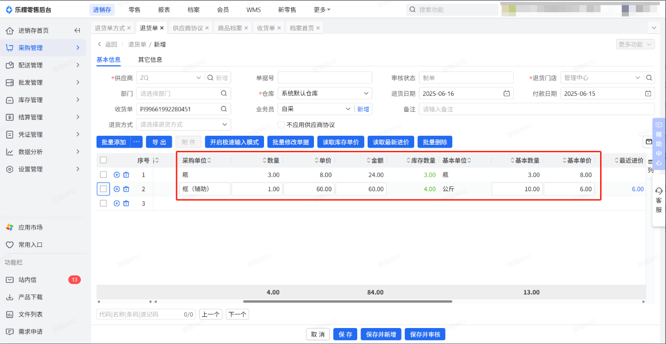The image size is (666, 344).
Task: Click the 下一个 button
Action: tap(237, 314)
